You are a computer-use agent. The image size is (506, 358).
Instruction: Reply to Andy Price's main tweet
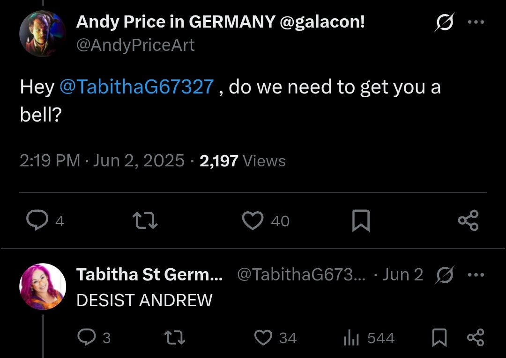point(37,221)
